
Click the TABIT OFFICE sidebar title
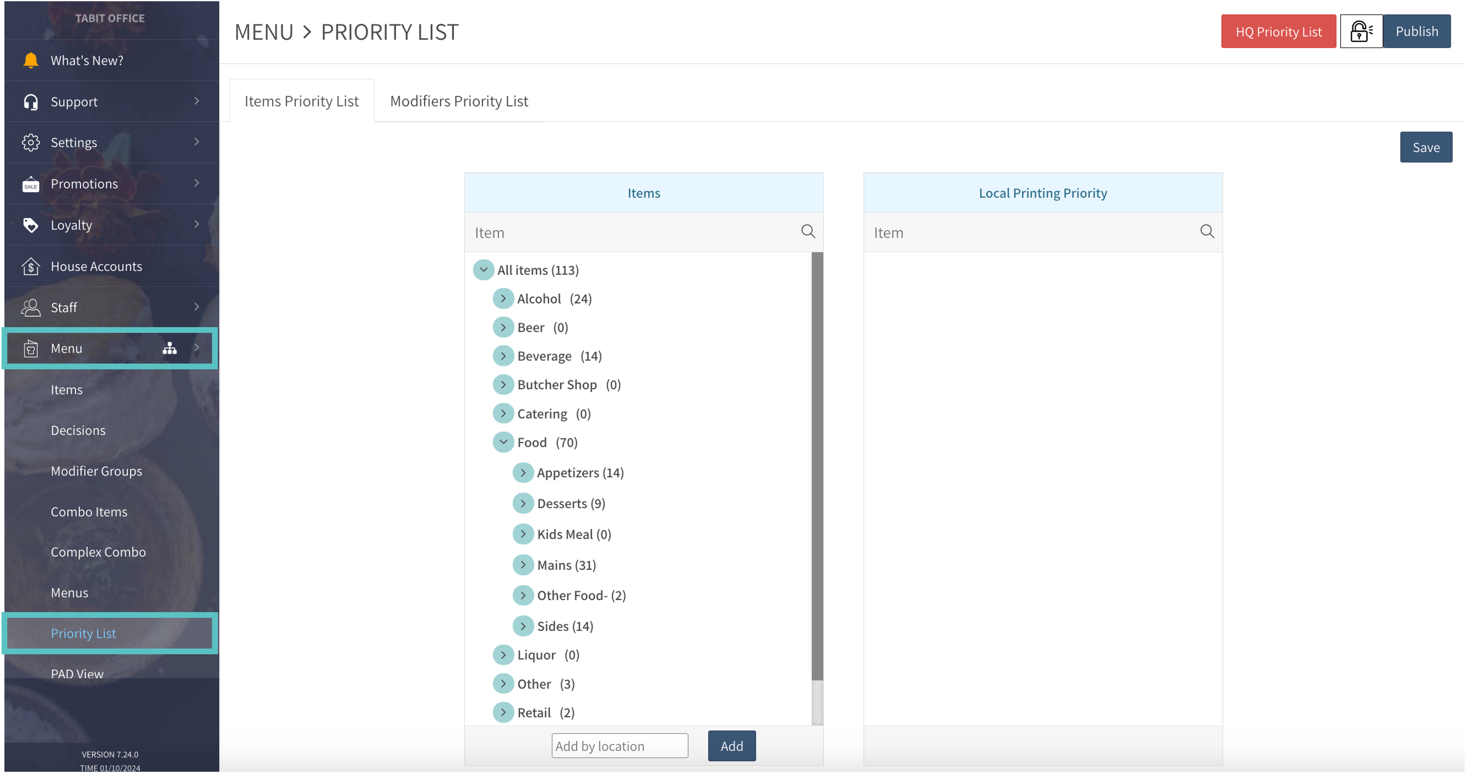tap(110, 18)
